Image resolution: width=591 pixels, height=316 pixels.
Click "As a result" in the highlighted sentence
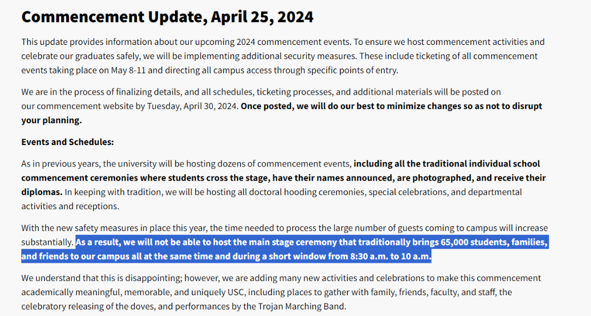click(x=98, y=242)
